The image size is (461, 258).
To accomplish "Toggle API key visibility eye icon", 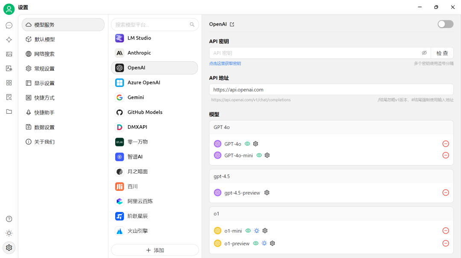I will click(424, 53).
